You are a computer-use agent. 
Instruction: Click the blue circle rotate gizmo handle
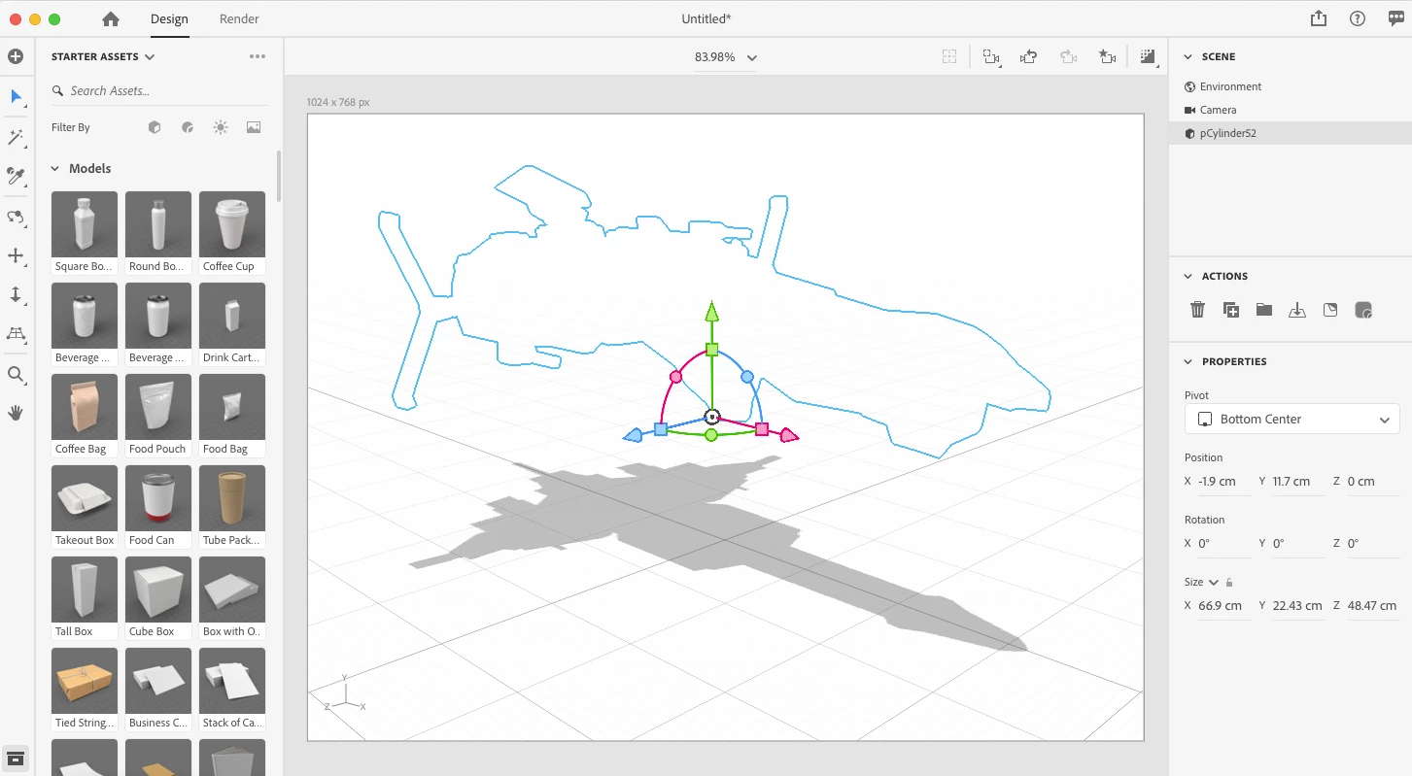click(747, 376)
